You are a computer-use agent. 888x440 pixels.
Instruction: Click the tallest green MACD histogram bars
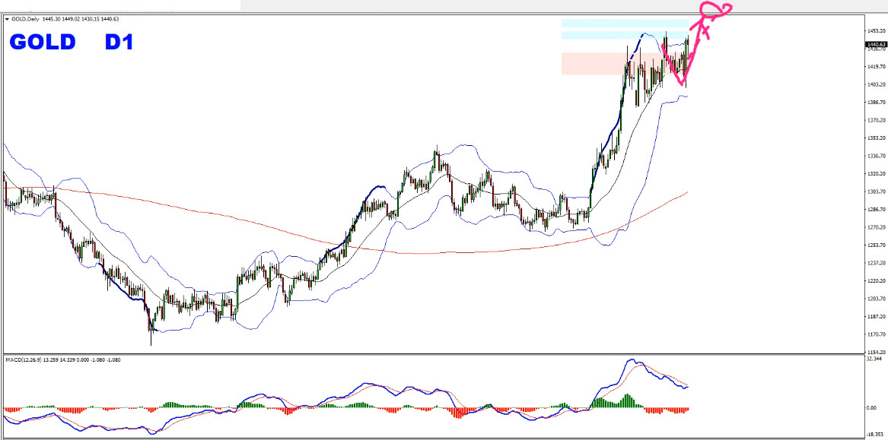(628, 400)
